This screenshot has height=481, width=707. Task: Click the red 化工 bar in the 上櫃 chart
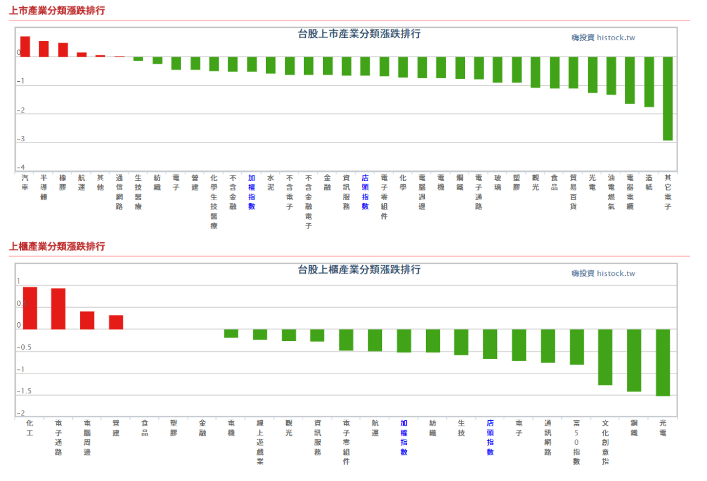point(29,308)
